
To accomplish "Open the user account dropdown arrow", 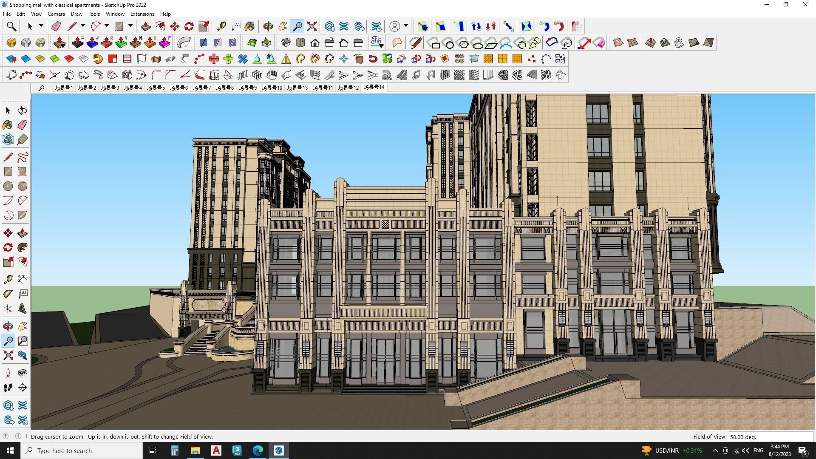I will tap(406, 26).
